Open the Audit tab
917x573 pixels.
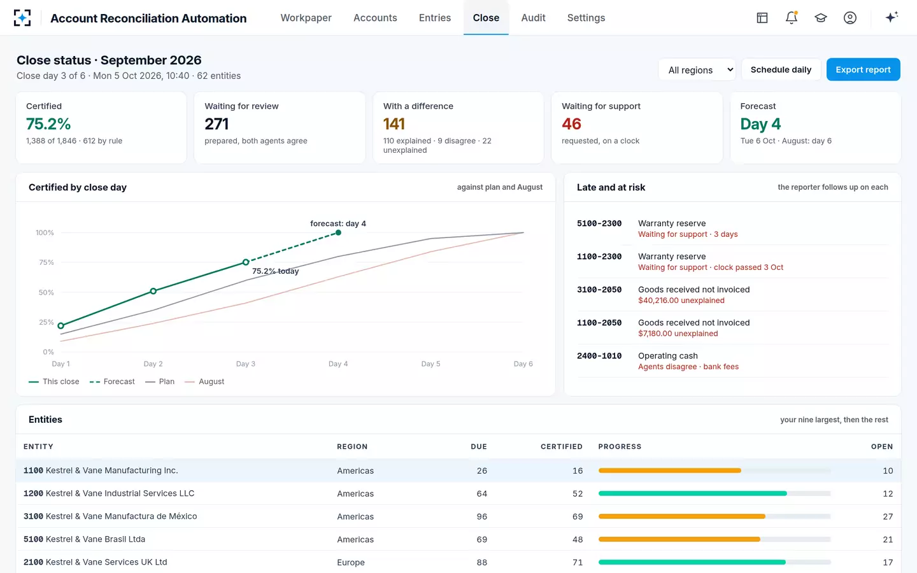coord(533,18)
